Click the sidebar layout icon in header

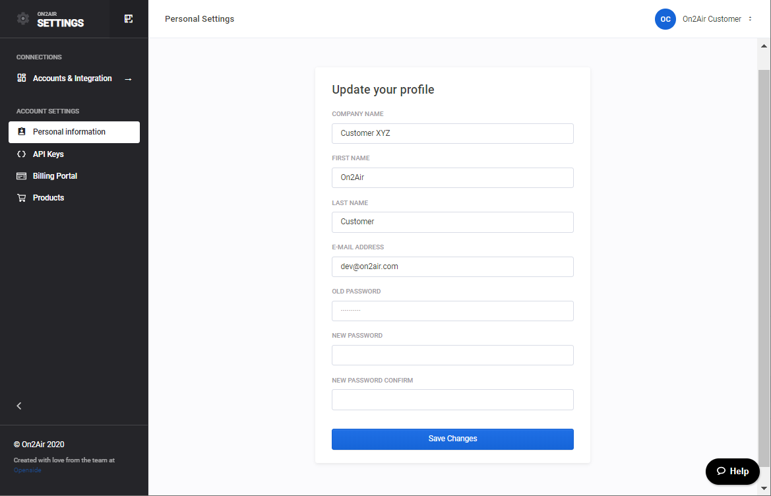tap(129, 18)
